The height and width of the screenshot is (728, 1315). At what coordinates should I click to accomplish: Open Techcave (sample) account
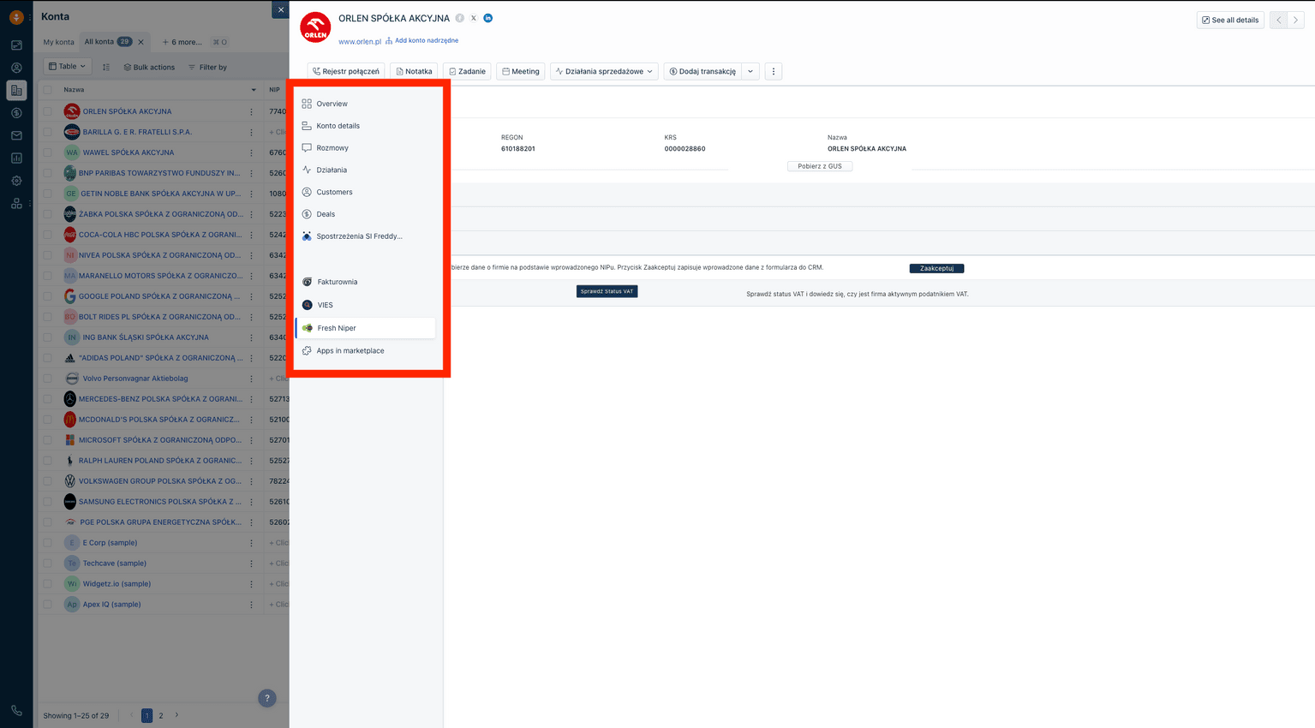click(115, 564)
